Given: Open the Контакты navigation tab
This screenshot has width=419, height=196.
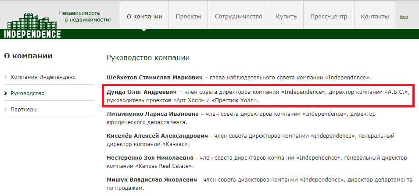Looking at the screenshot, I should click(375, 17).
